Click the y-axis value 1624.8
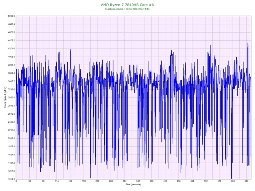 tap(11, 155)
